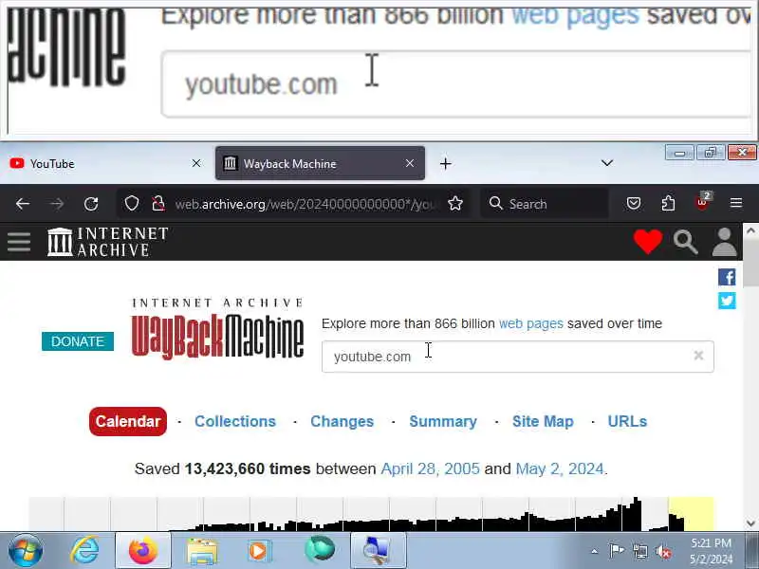Open the Pocket save icon

(634, 203)
